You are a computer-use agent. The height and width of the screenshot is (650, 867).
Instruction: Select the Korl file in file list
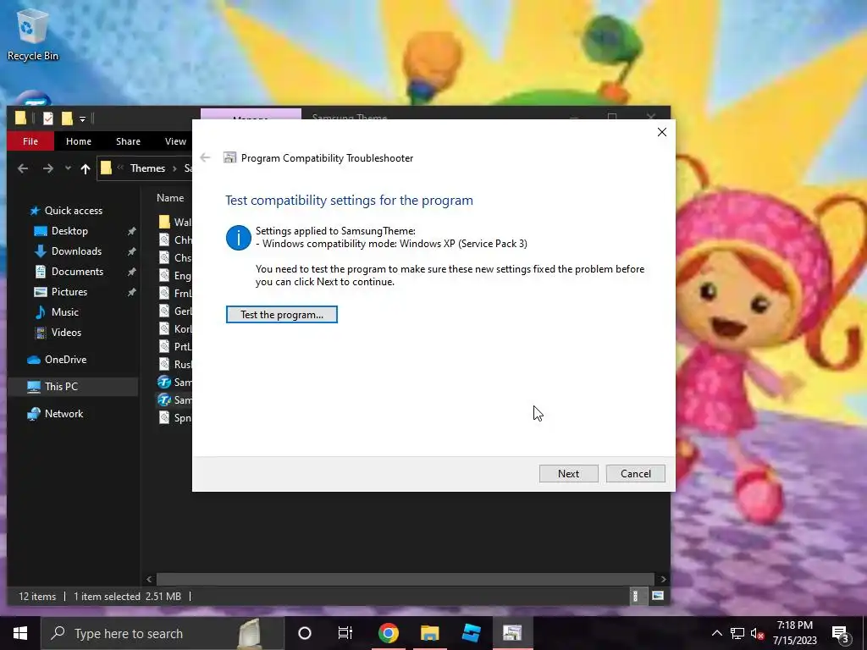(174, 329)
